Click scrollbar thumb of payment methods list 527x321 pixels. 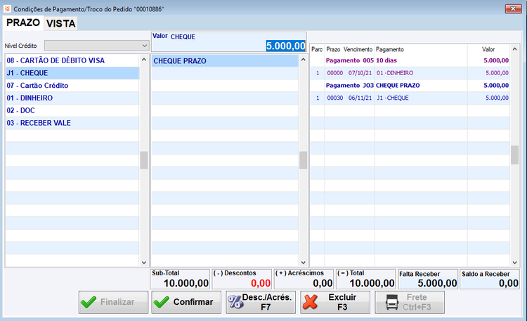click(x=144, y=160)
